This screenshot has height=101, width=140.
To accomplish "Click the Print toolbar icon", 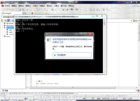I will [x=27, y=10].
